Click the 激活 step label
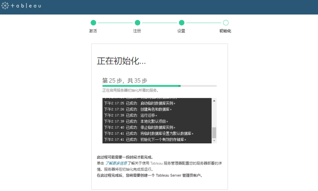 click(93, 31)
